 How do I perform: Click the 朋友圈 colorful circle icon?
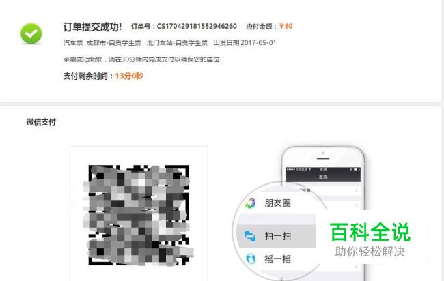pyautogui.click(x=250, y=203)
